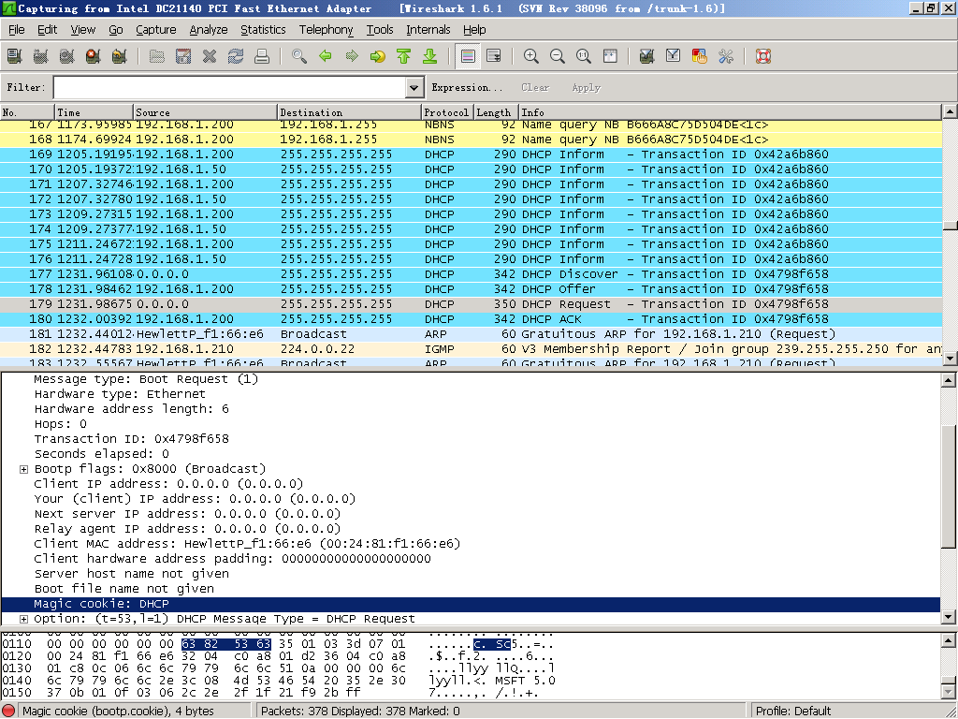Click Profile: Default in status bar
The image size is (958, 719).
click(793, 711)
